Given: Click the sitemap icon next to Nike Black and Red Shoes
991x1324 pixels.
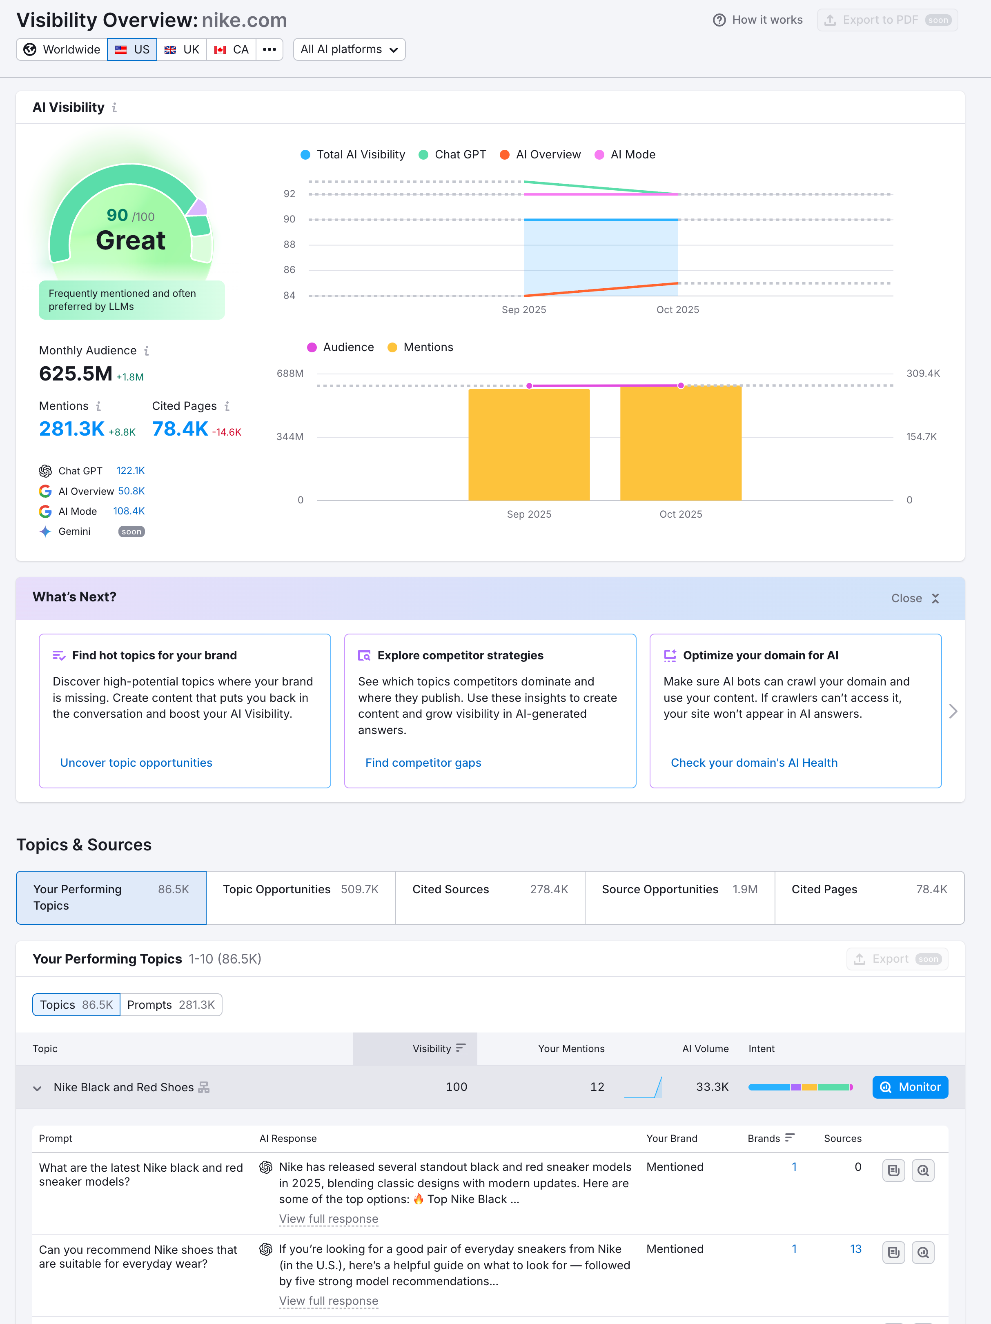Looking at the screenshot, I should [204, 1087].
